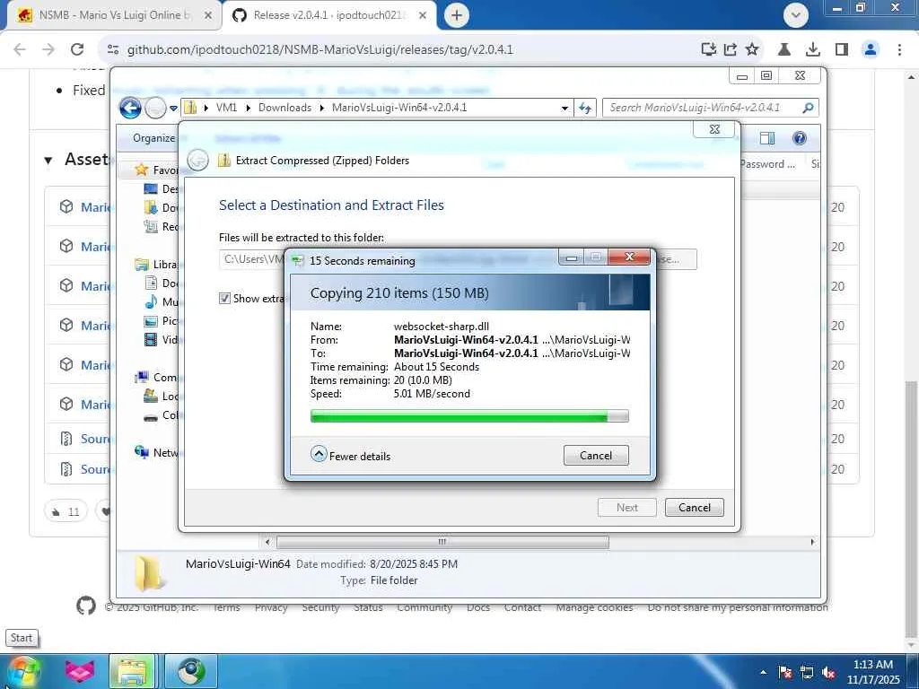
Task: Open Chrome Labs flask icon
Action: coord(783,49)
